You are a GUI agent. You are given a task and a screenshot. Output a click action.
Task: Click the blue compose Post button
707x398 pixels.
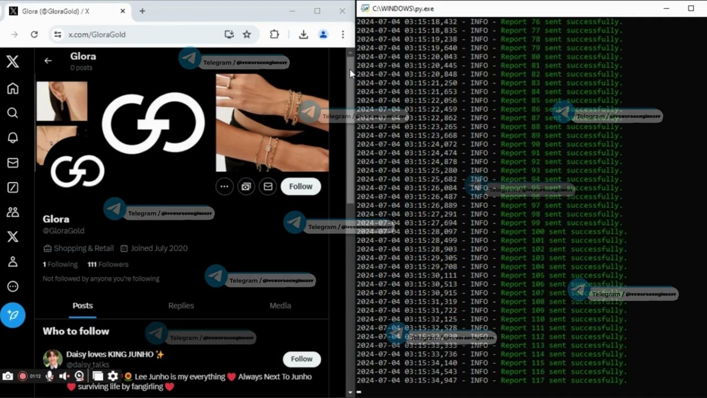click(13, 315)
